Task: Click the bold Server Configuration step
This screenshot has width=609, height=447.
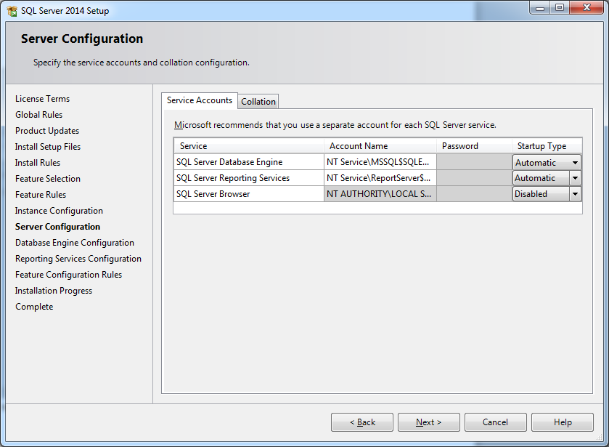Action: 57,227
